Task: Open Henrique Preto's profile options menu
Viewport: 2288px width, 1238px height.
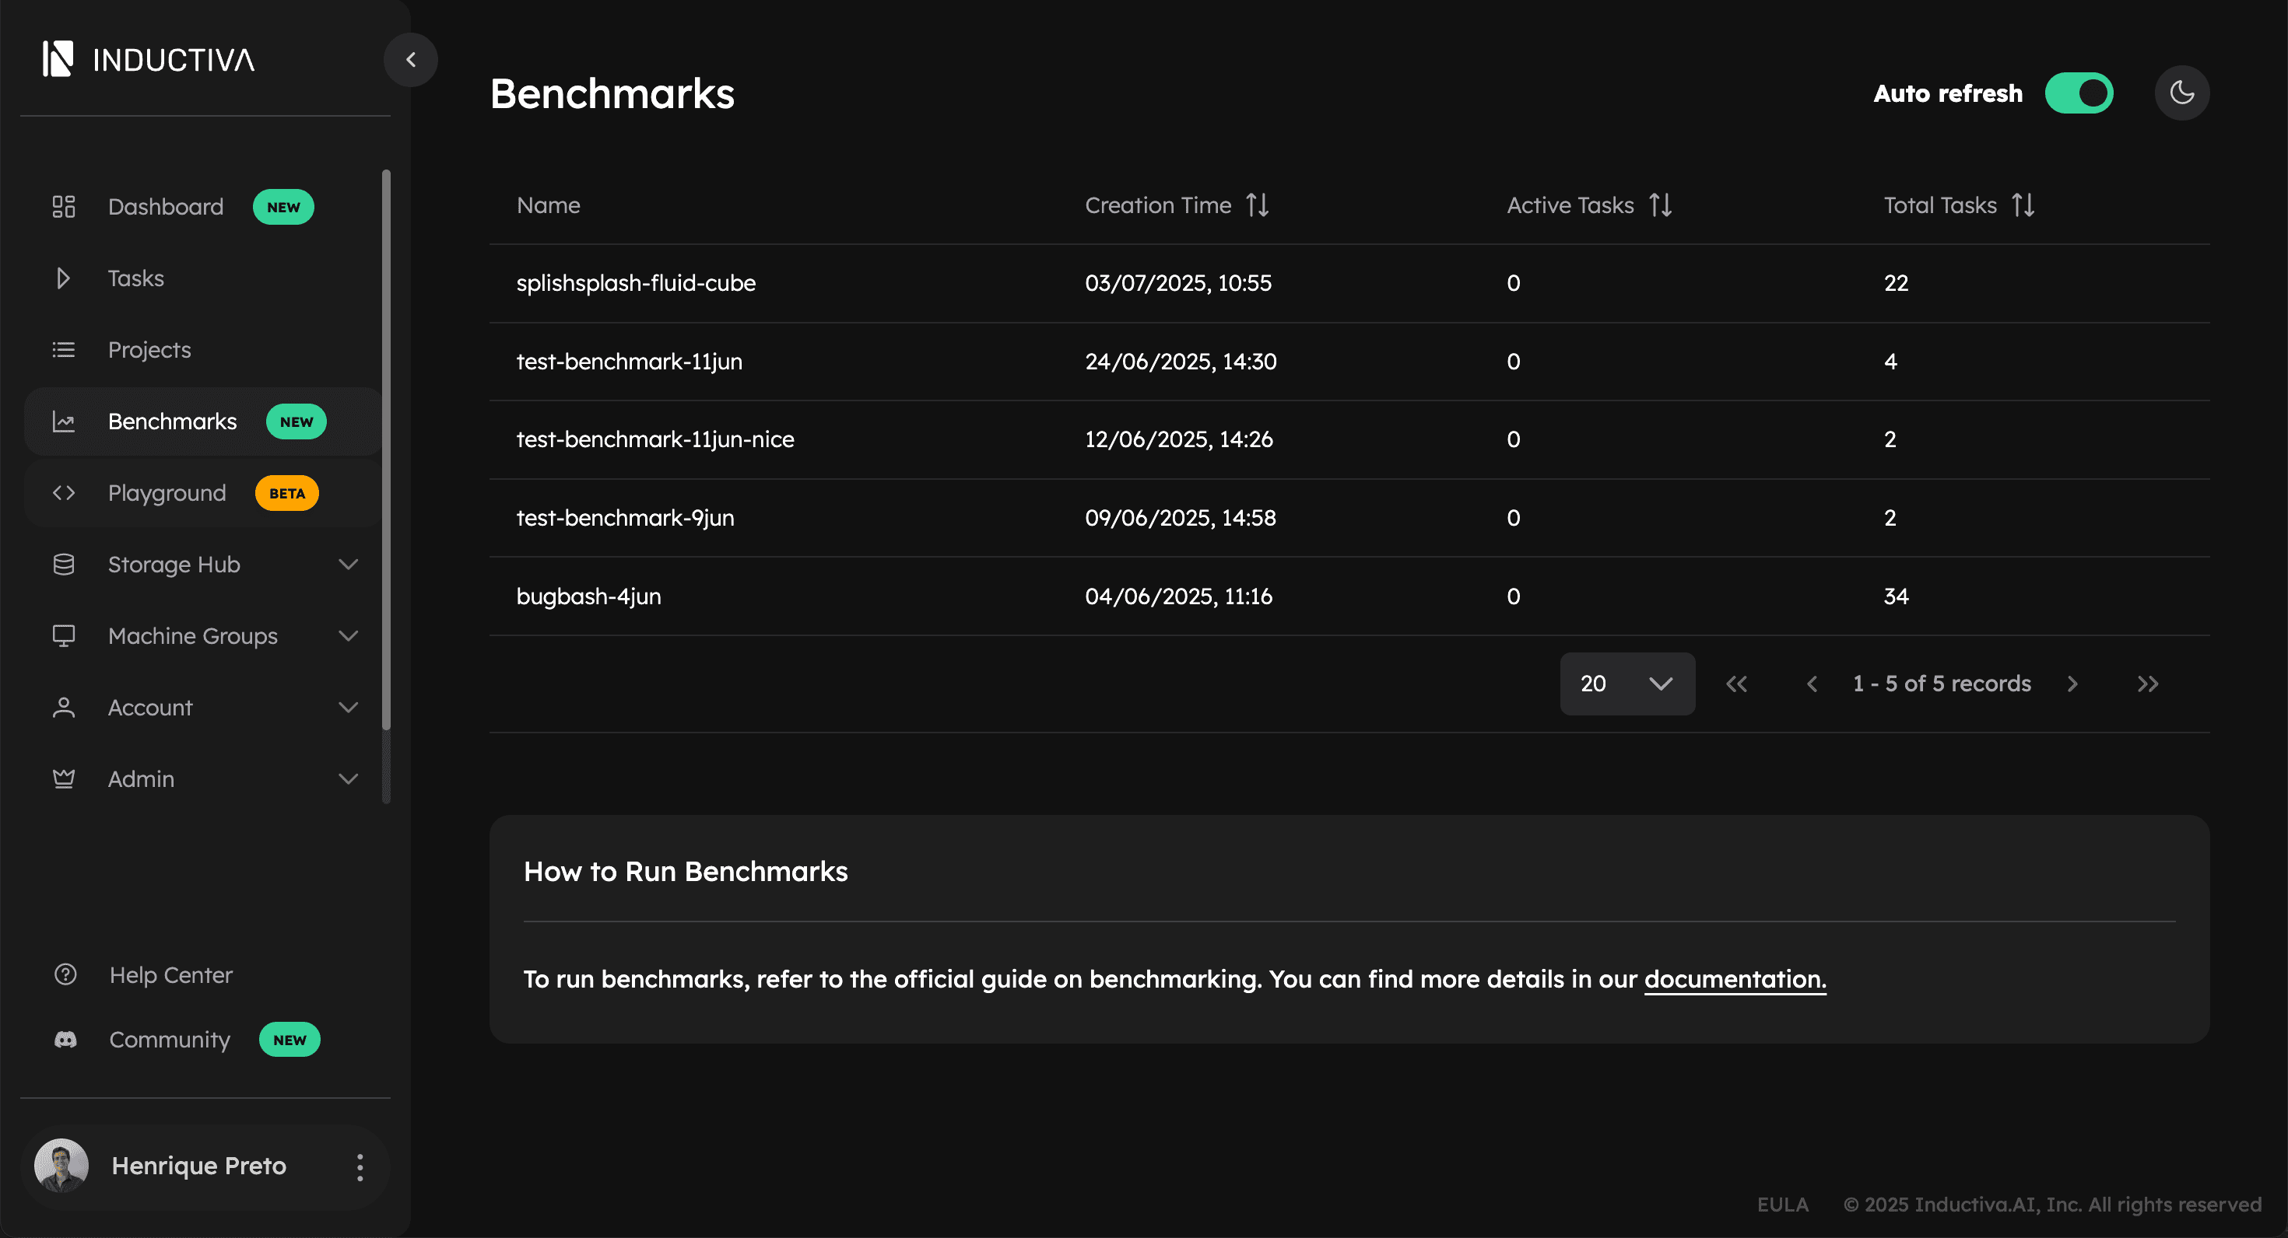Action: (x=360, y=1166)
